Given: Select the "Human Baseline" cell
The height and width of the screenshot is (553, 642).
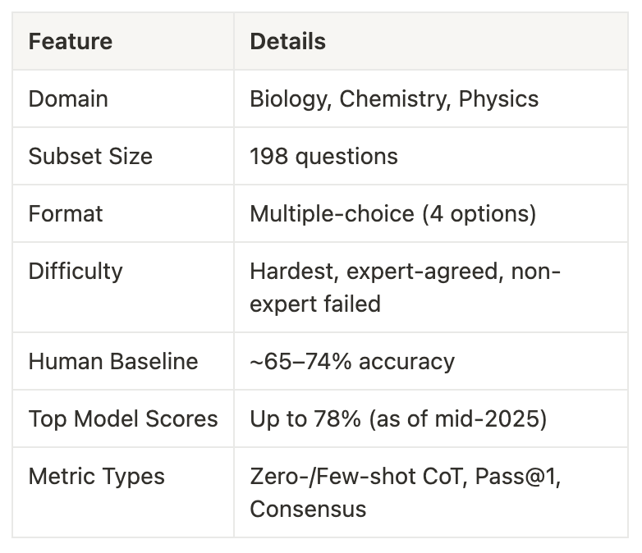Looking at the screenshot, I should [113, 362].
